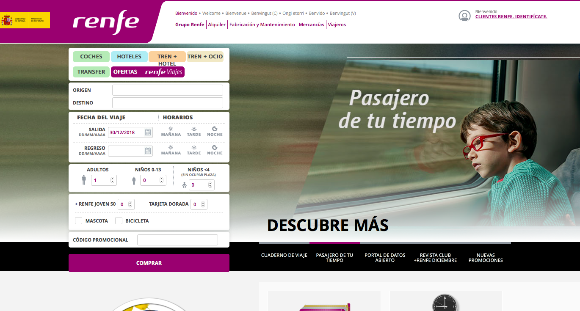580x311 pixels.
Task: Select Tarde time for Salida
Action: point(194,132)
